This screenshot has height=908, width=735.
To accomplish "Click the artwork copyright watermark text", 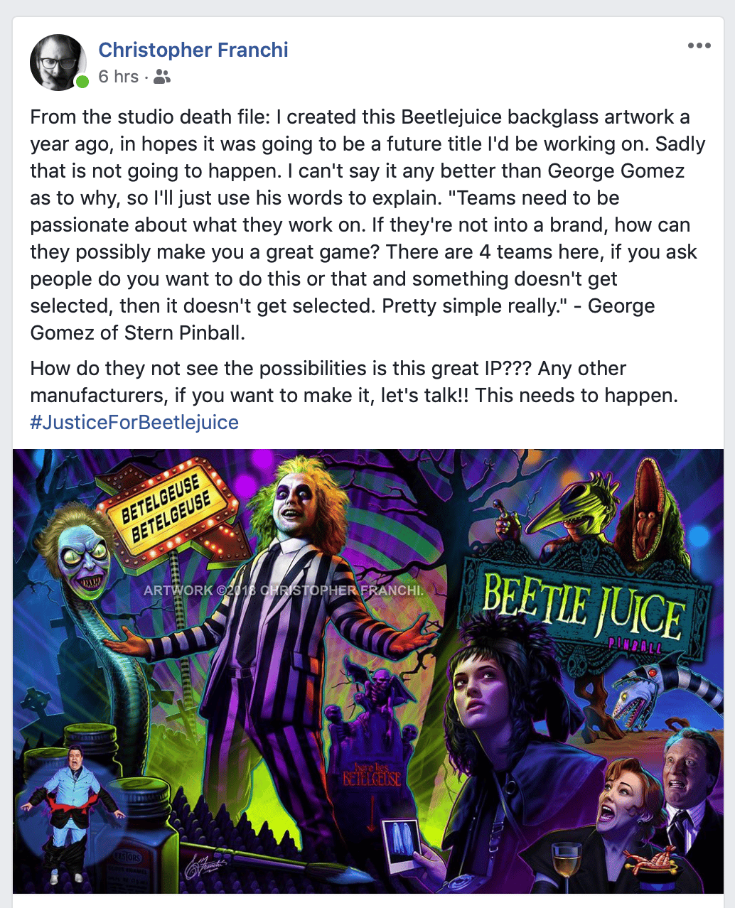I will click(283, 590).
